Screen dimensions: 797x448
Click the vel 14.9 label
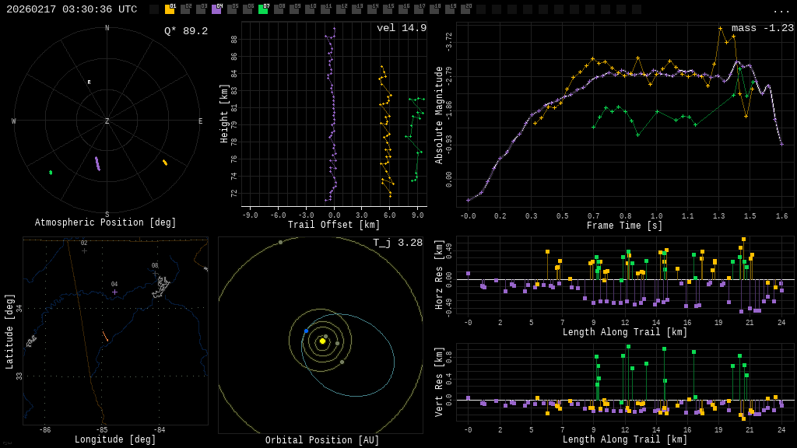coord(402,28)
